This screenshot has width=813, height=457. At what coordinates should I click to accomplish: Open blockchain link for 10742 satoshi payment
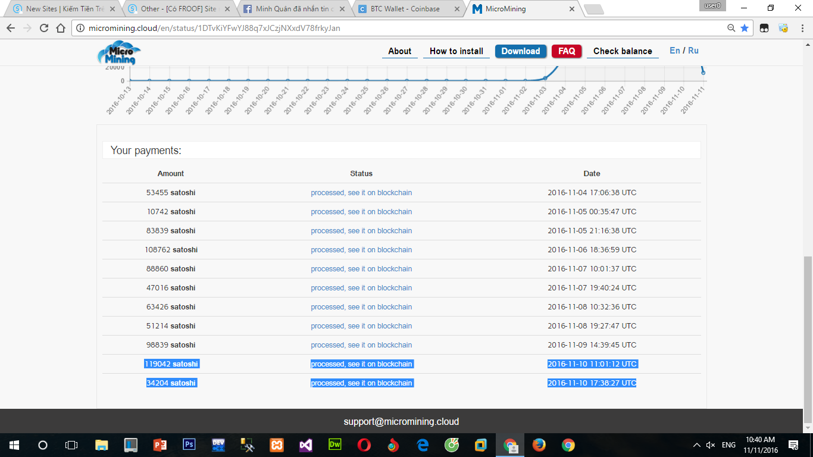(x=361, y=212)
